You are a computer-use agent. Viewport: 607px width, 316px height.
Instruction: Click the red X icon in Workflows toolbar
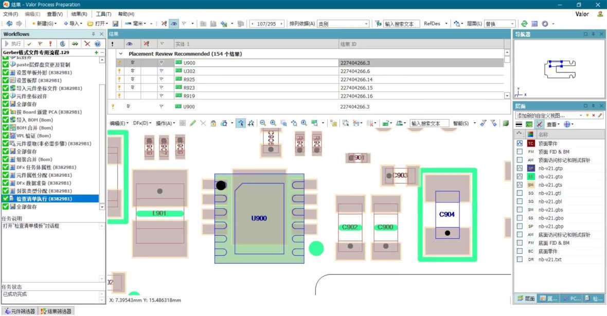(87, 44)
